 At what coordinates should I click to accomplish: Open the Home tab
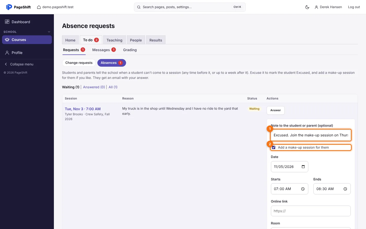point(70,40)
